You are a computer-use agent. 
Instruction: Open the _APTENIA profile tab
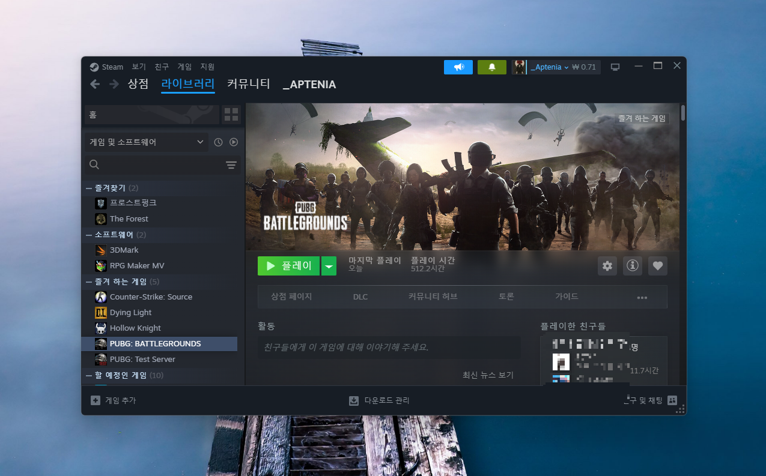309,85
